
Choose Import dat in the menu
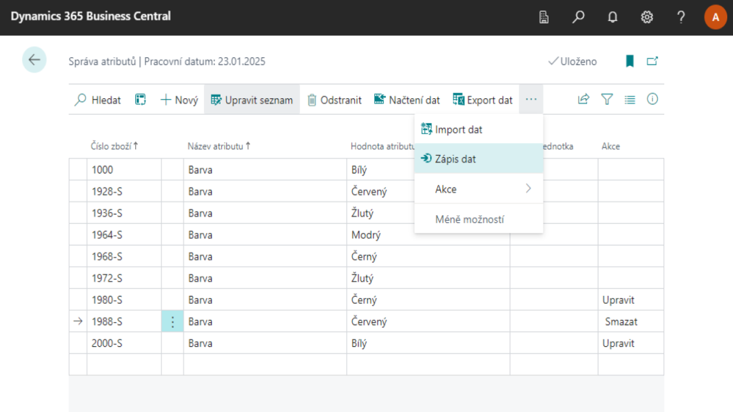pos(458,129)
